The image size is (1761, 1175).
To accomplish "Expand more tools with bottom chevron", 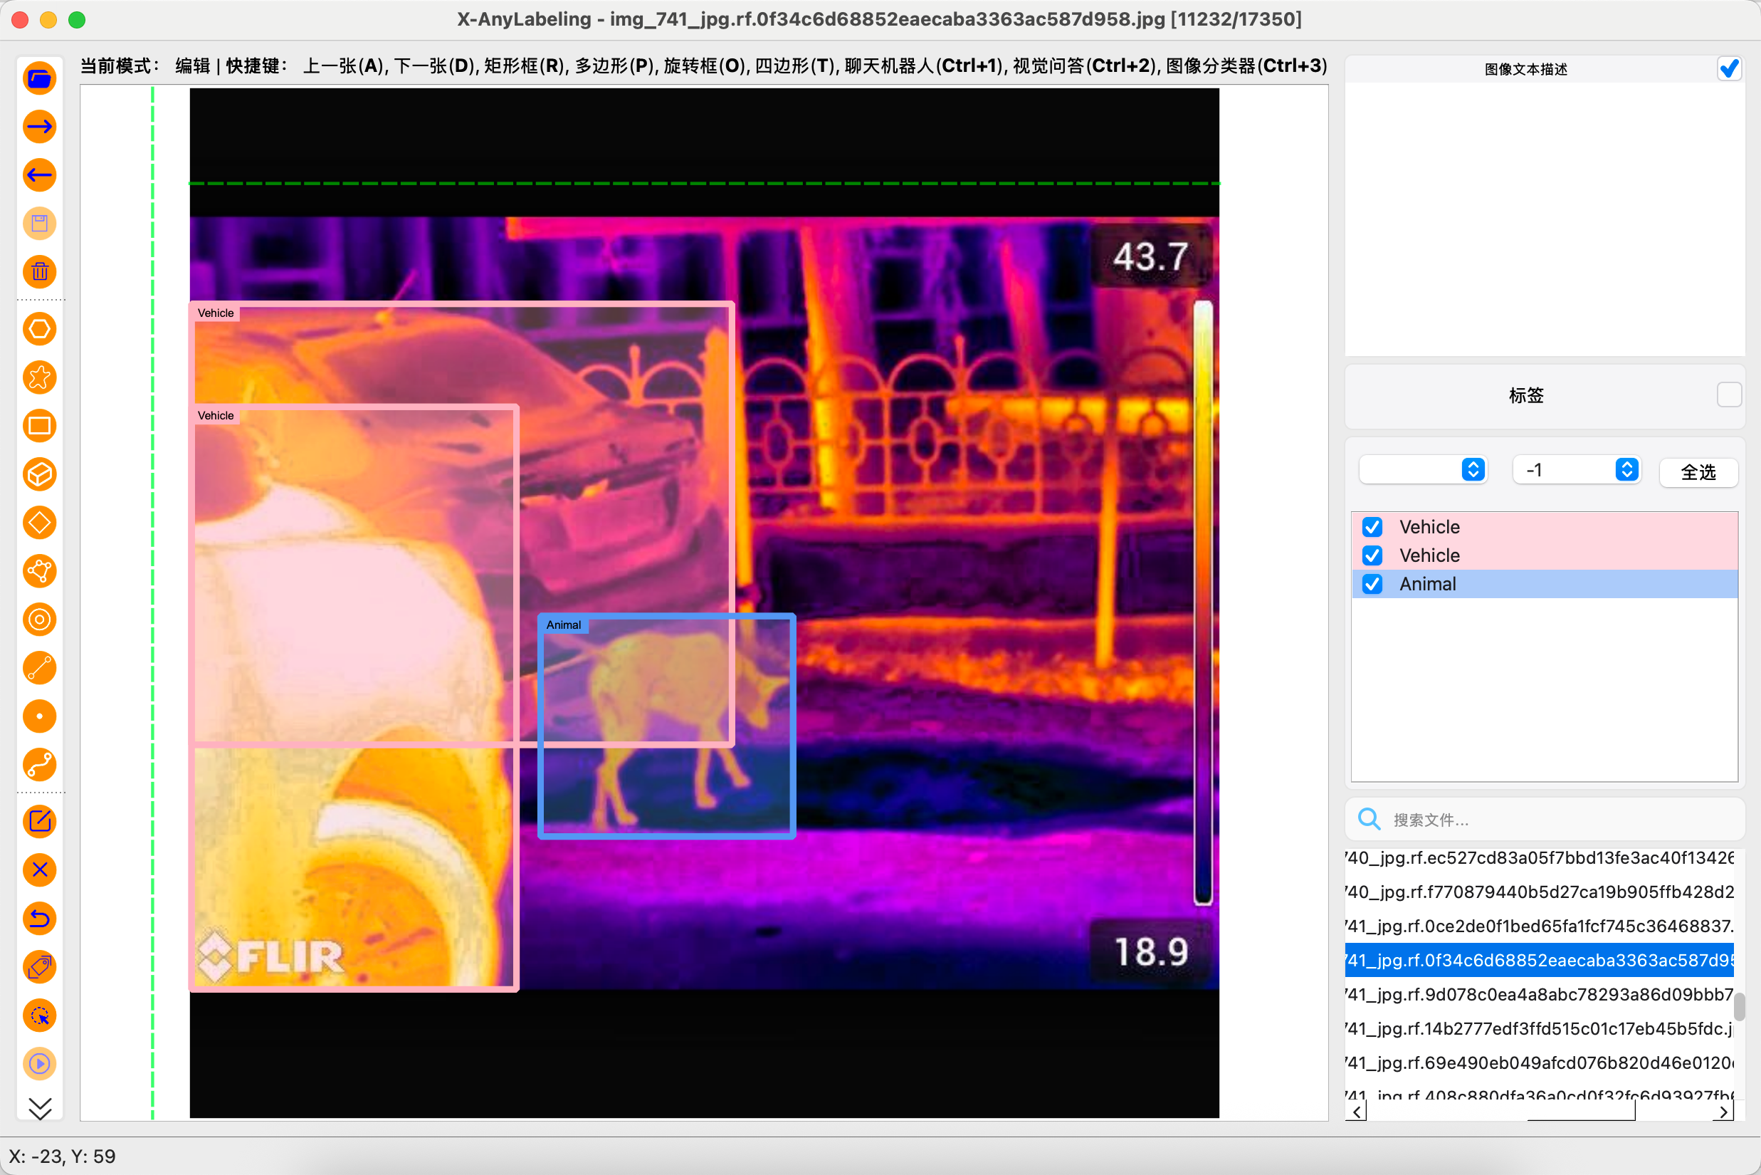I will 40,1107.
